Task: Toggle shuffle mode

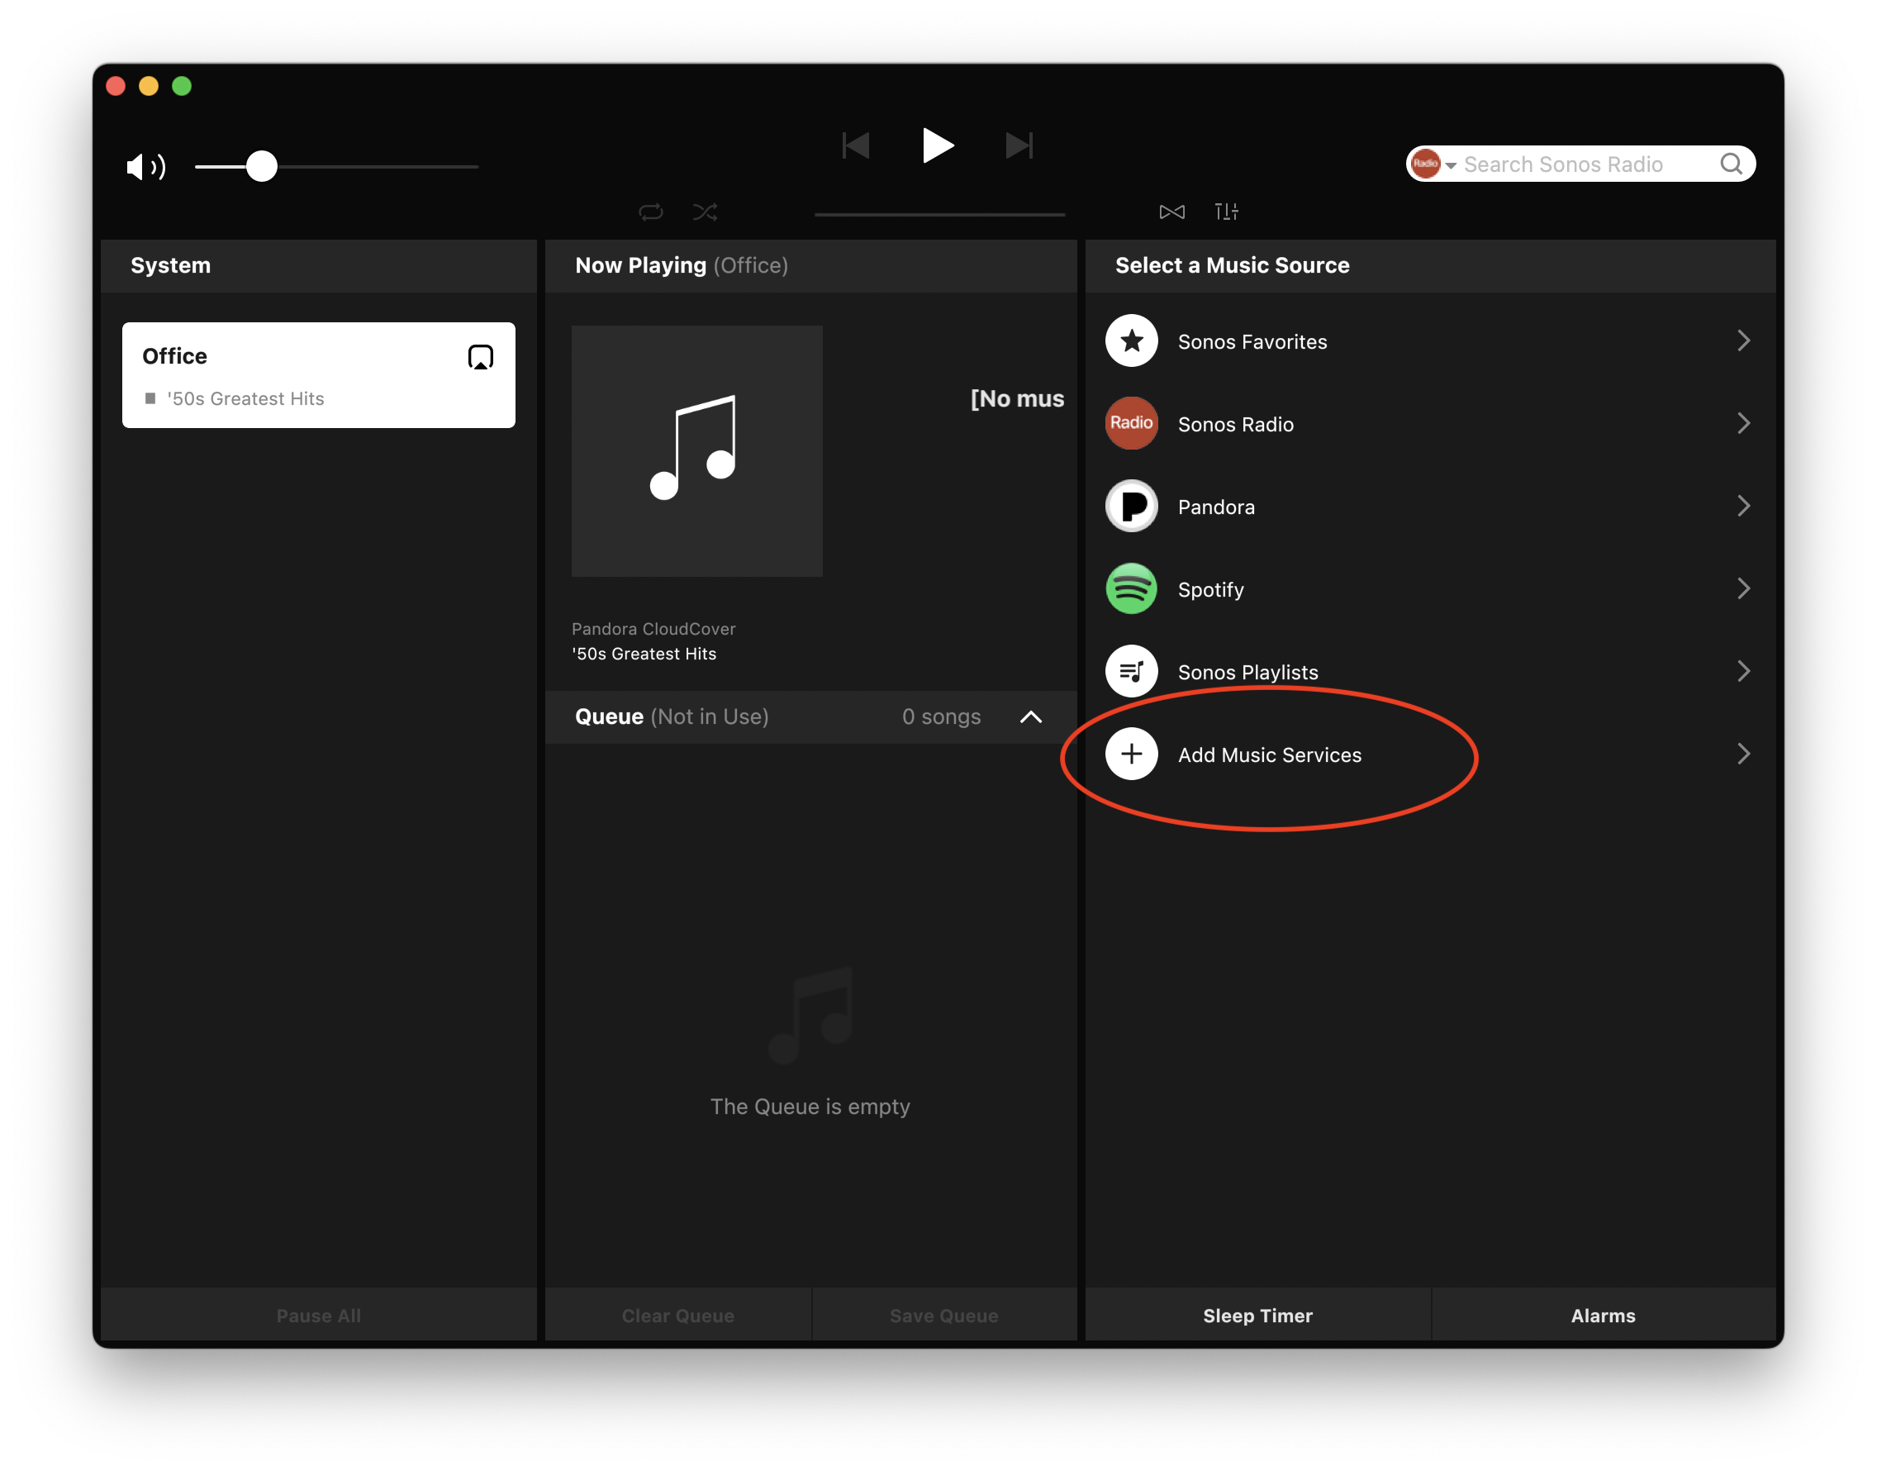Action: point(706,212)
